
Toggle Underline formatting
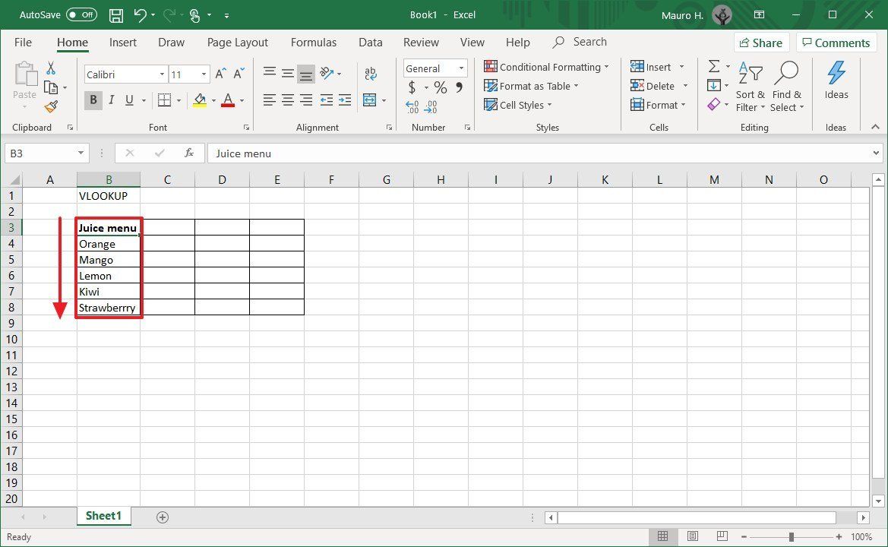[x=128, y=100]
